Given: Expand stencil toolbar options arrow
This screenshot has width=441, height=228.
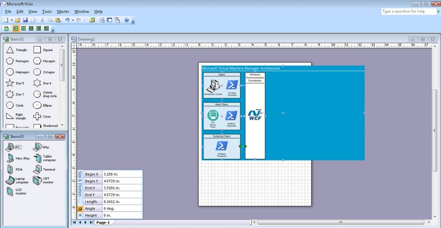Looking at the screenshot, I should pos(53,30).
